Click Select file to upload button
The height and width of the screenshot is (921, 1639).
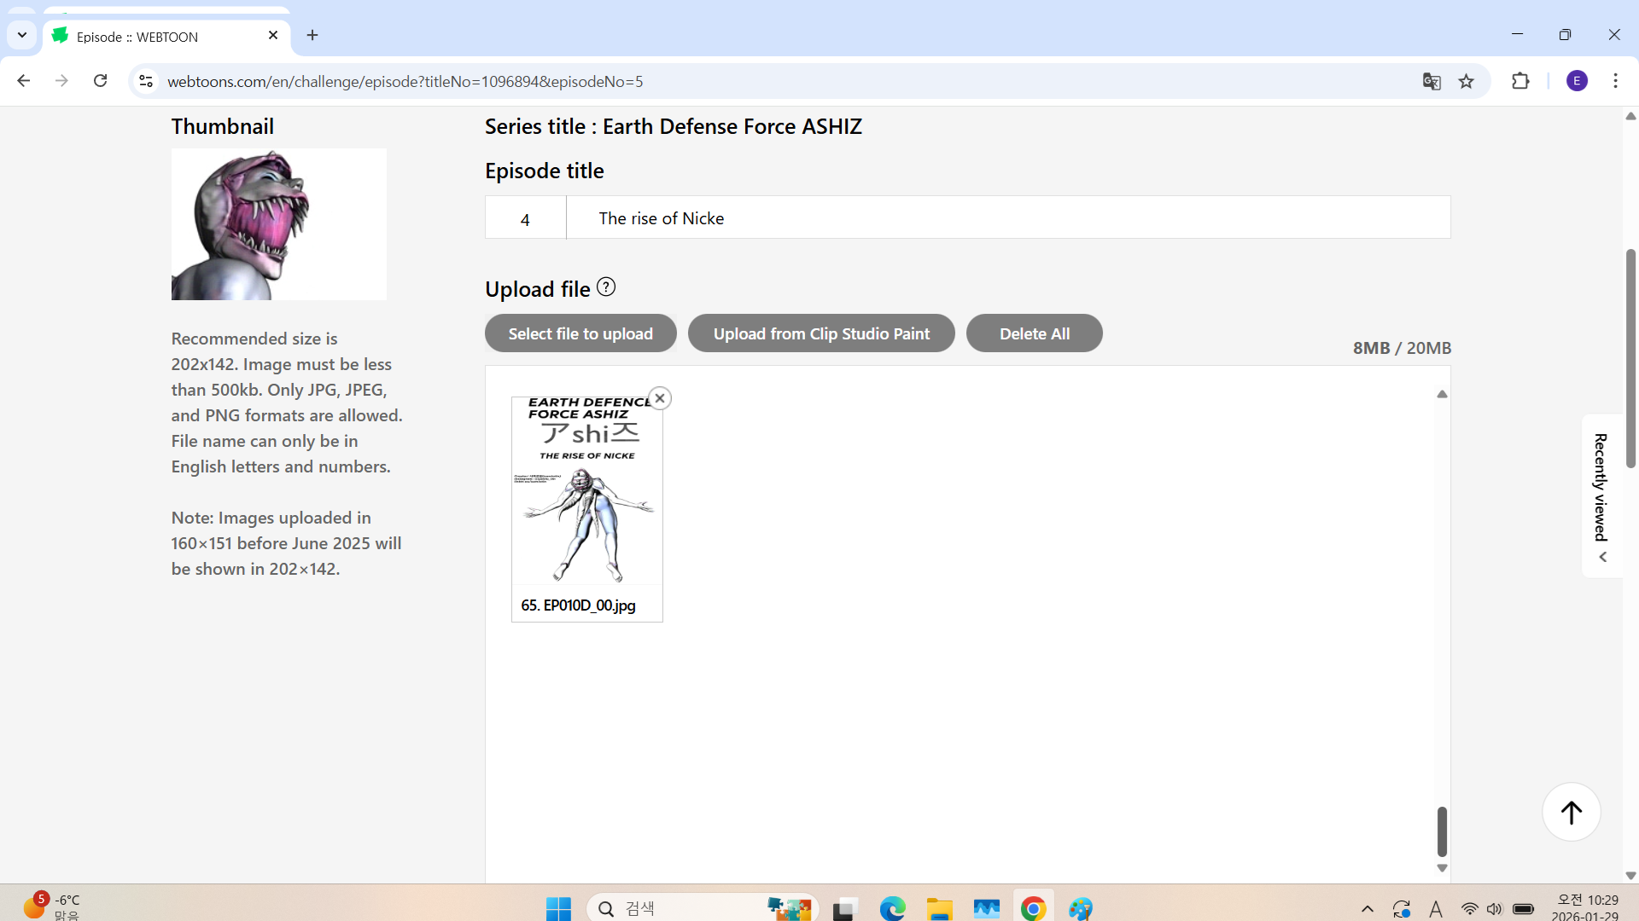coord(580,333)
